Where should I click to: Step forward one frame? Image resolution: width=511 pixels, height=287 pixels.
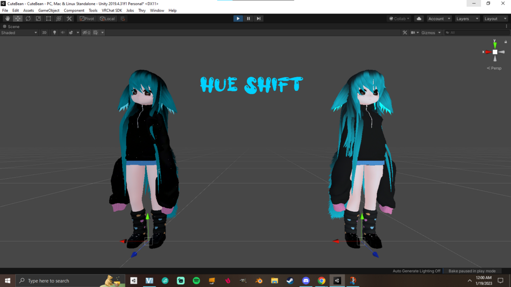(x=258, y=19)
